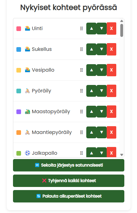Click Palauta alkuperäiset kohteet button

pos(69,196)
